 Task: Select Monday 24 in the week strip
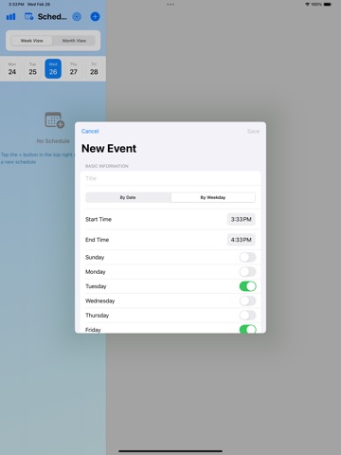(x=12, y=68)
